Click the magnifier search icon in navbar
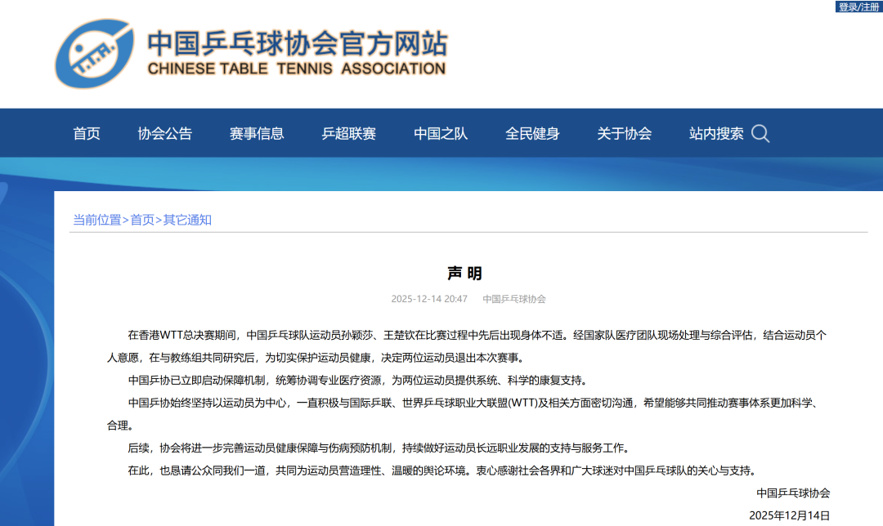 (760, 134)
